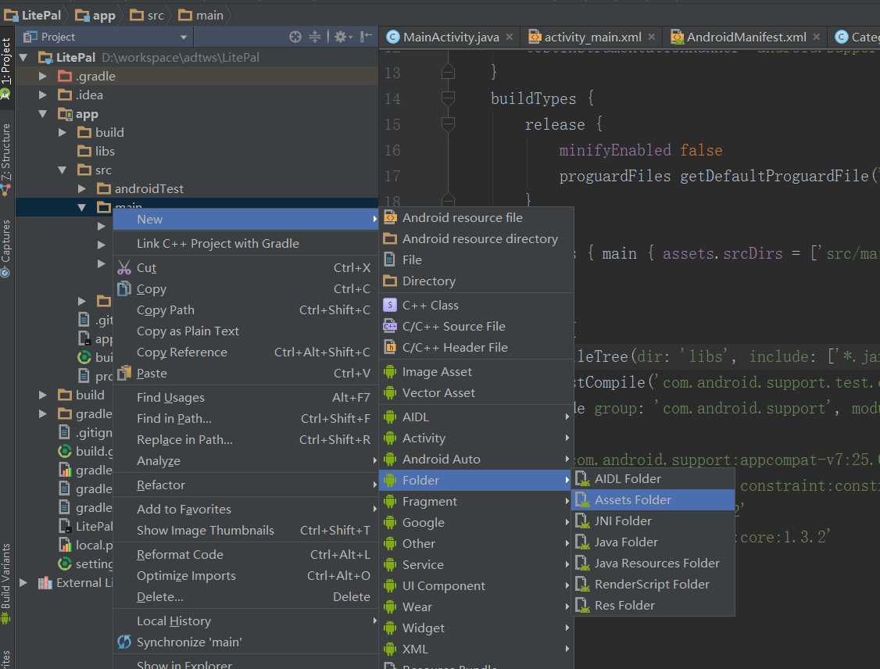Click the collapse all icon in Project panel

[x=315, y=37]
